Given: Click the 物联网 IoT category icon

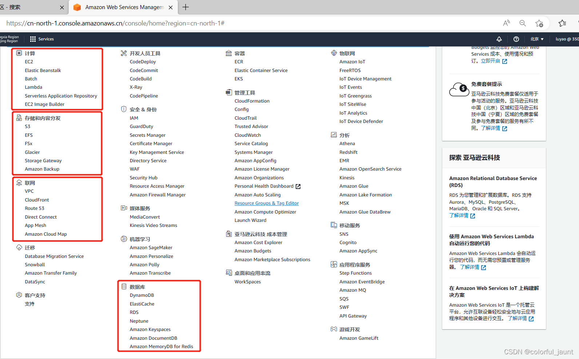Looking at the screenshot, I should point(334,53).
